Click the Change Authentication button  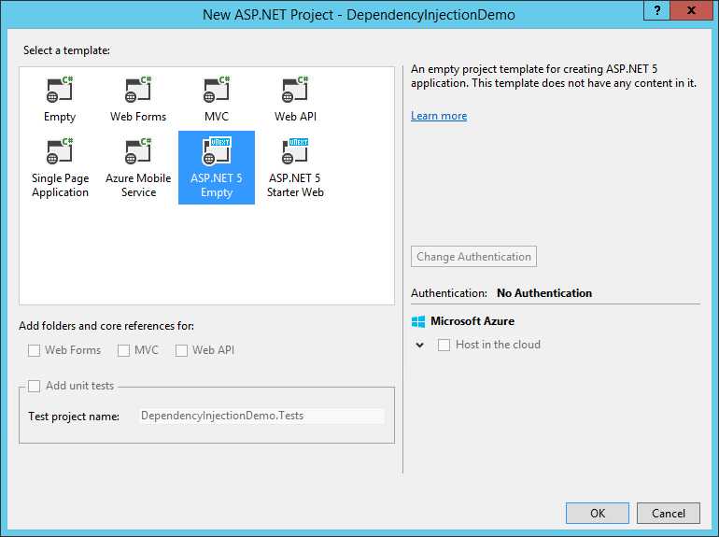click(x=473, y=257)
